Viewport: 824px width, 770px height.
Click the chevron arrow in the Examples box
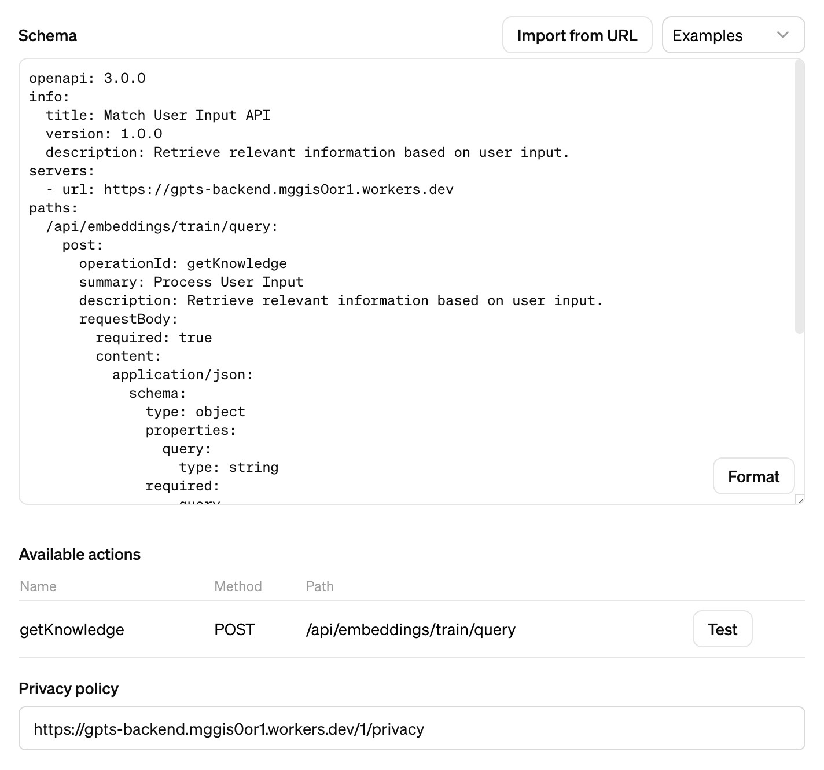click(x=782, y=35)
